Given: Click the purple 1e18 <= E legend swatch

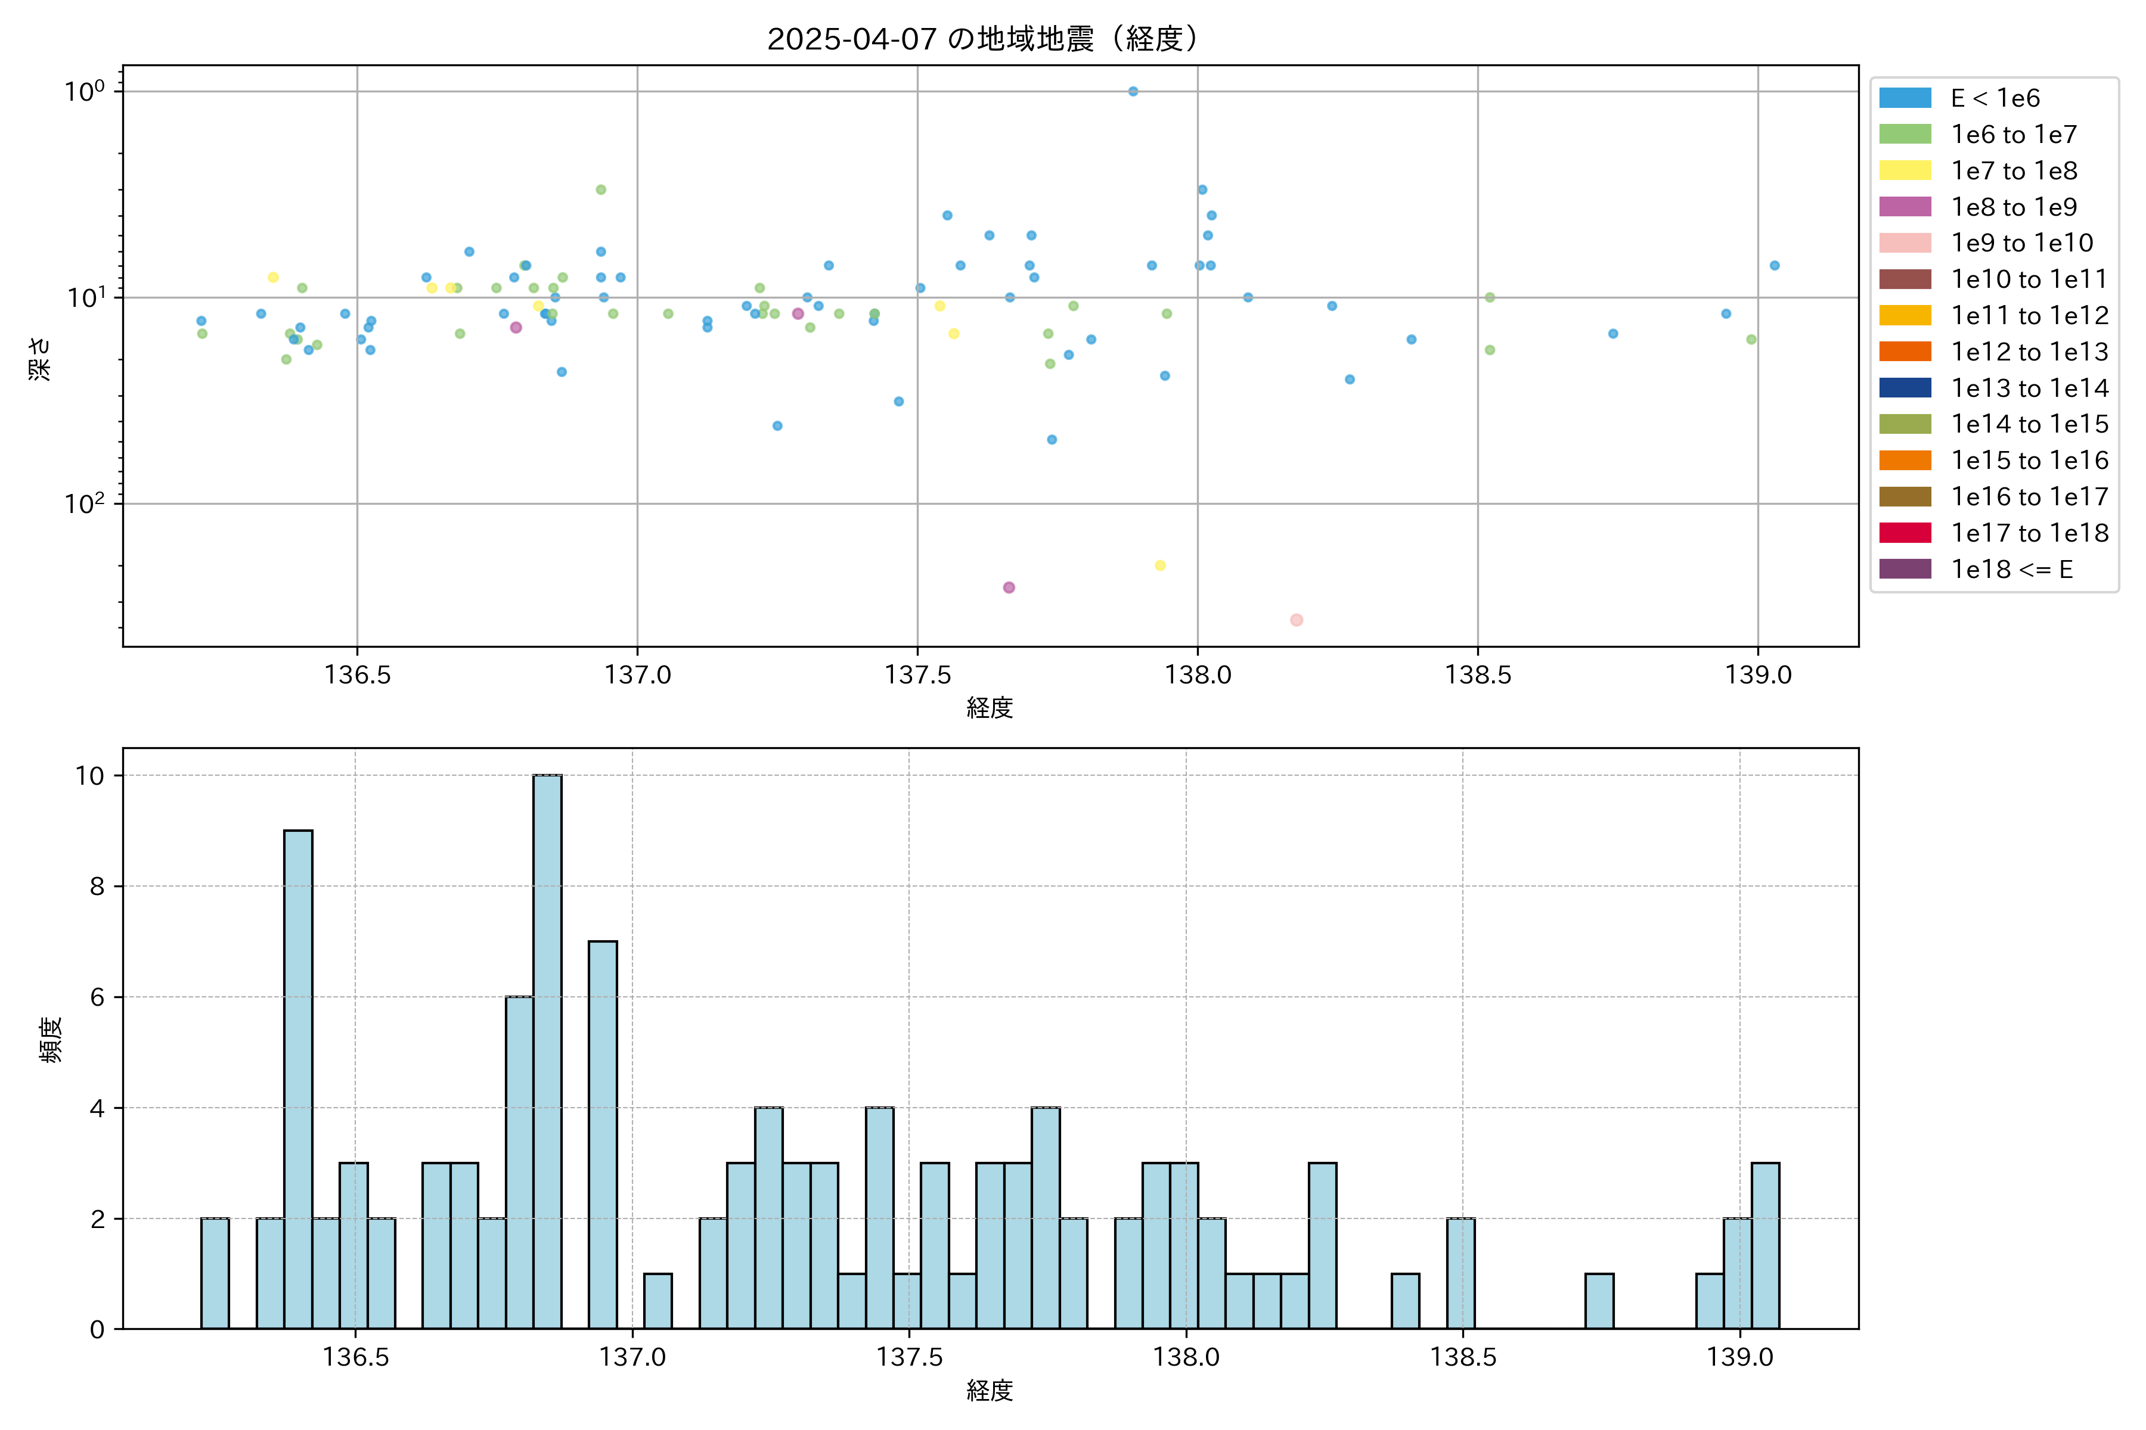Looking at the screenshot, I should pos(1905,569).
